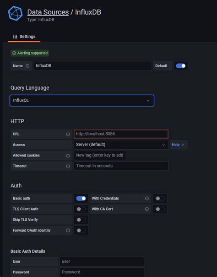217x277 pixels.
Task: Click the 'Auth' section heading
Action: coord(16,186)
